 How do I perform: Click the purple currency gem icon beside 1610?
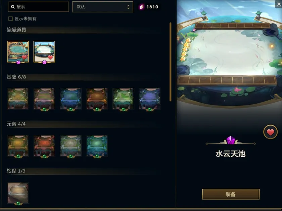pyautogui.click(x=142, y=7)
